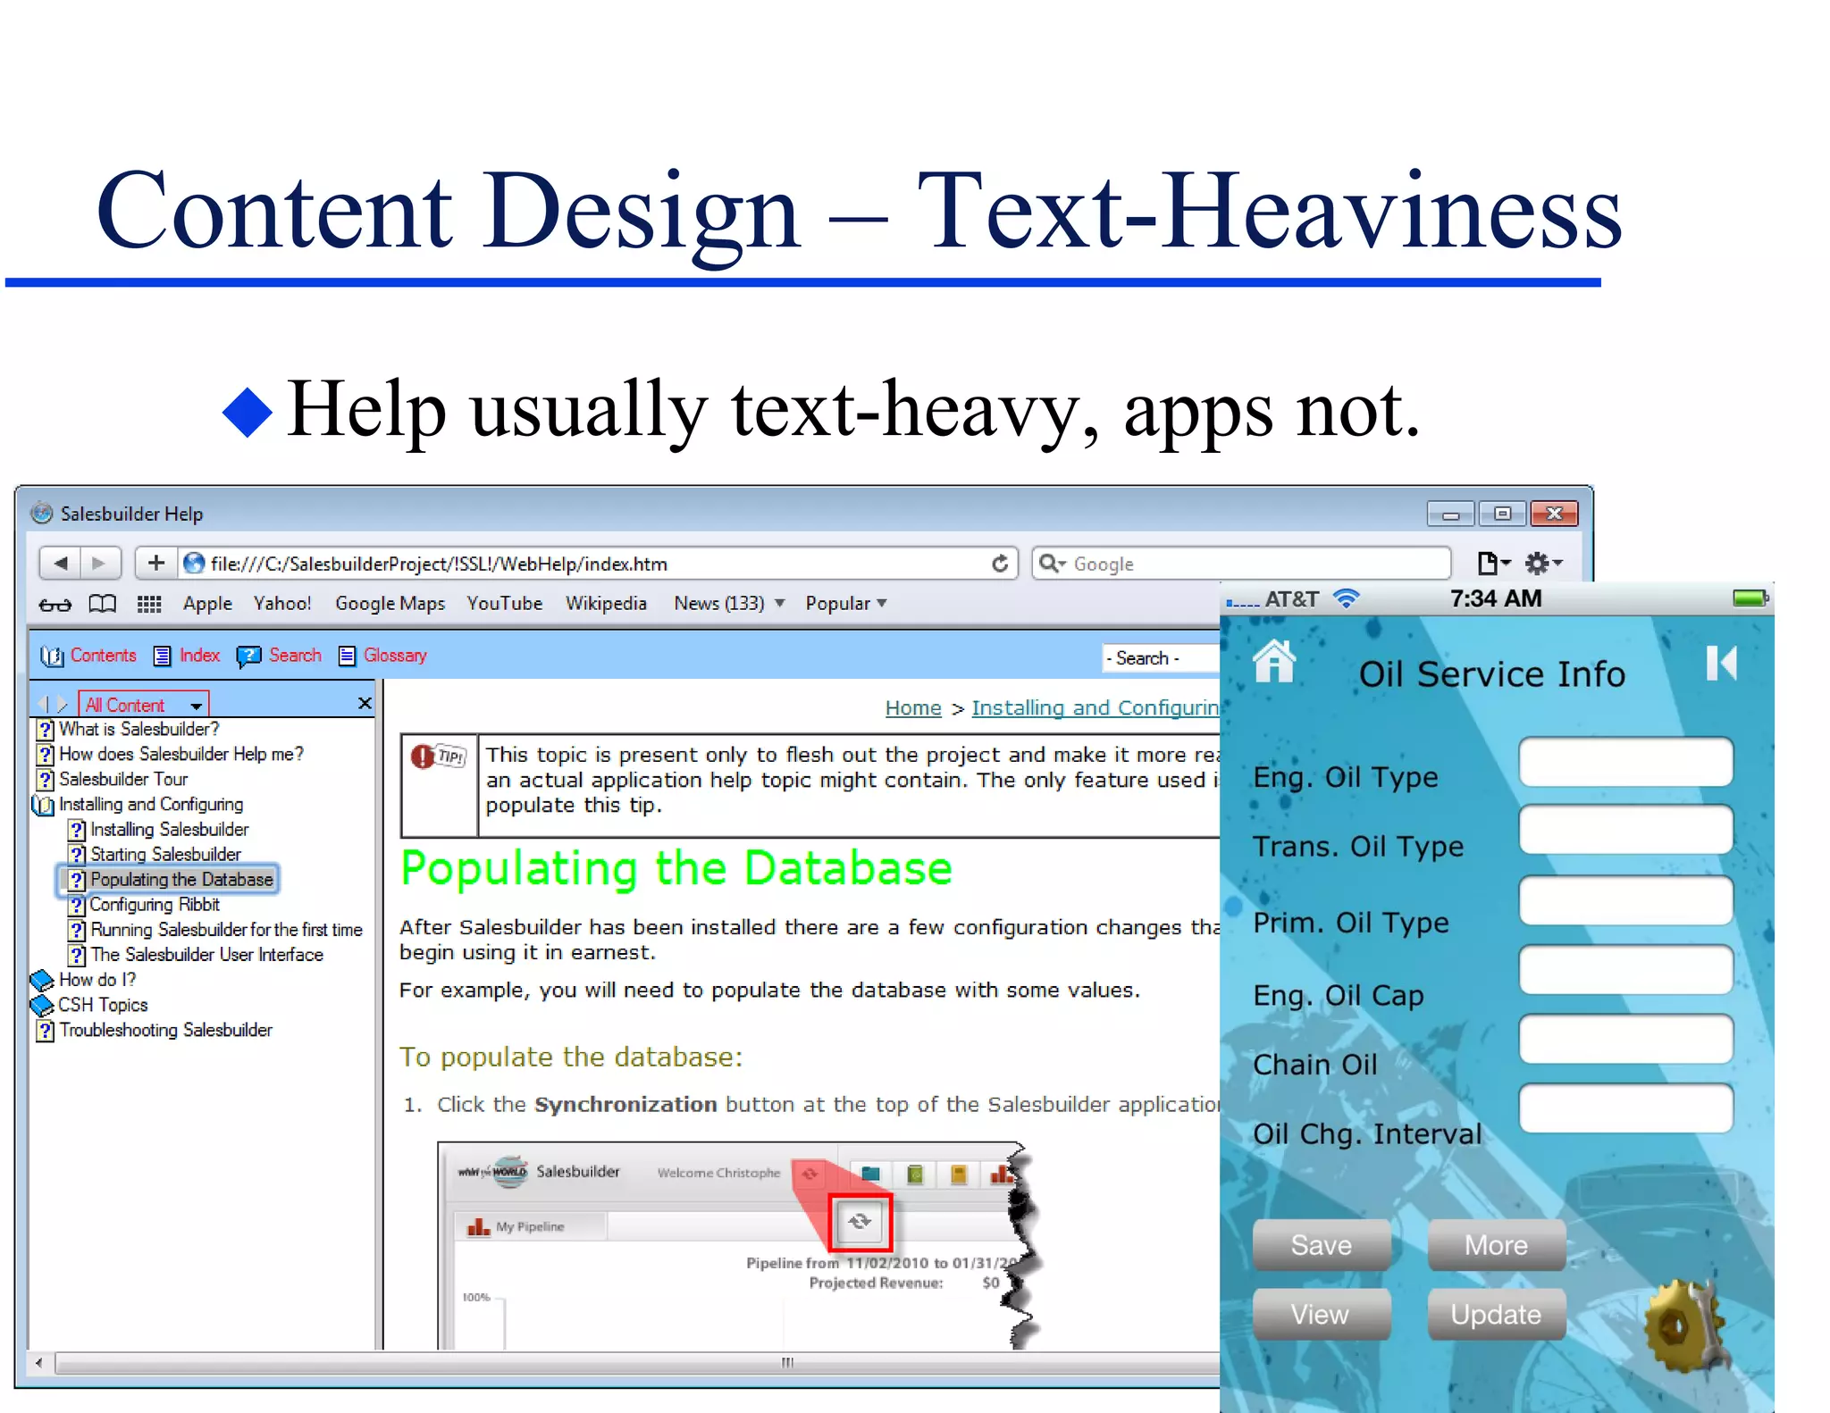Screen dimensions: 1830x1413
Task: Click the Installing and Configuring breadcrumb link
Action: [1095, 707]
